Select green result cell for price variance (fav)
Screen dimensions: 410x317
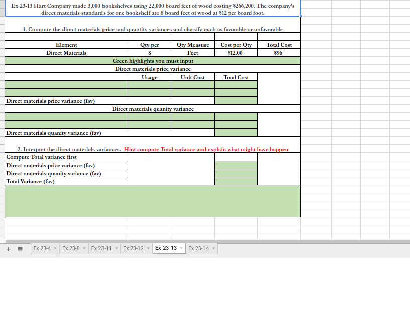[236, 101]
